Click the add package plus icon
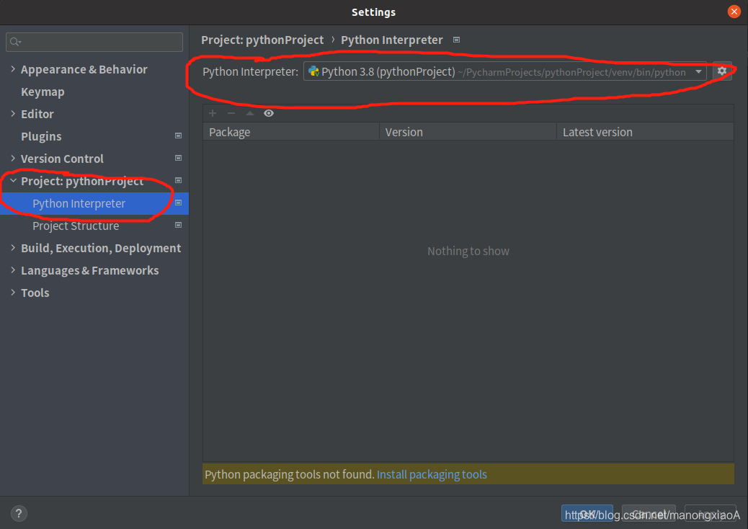The image size is (748, 529). pos(213,113)
